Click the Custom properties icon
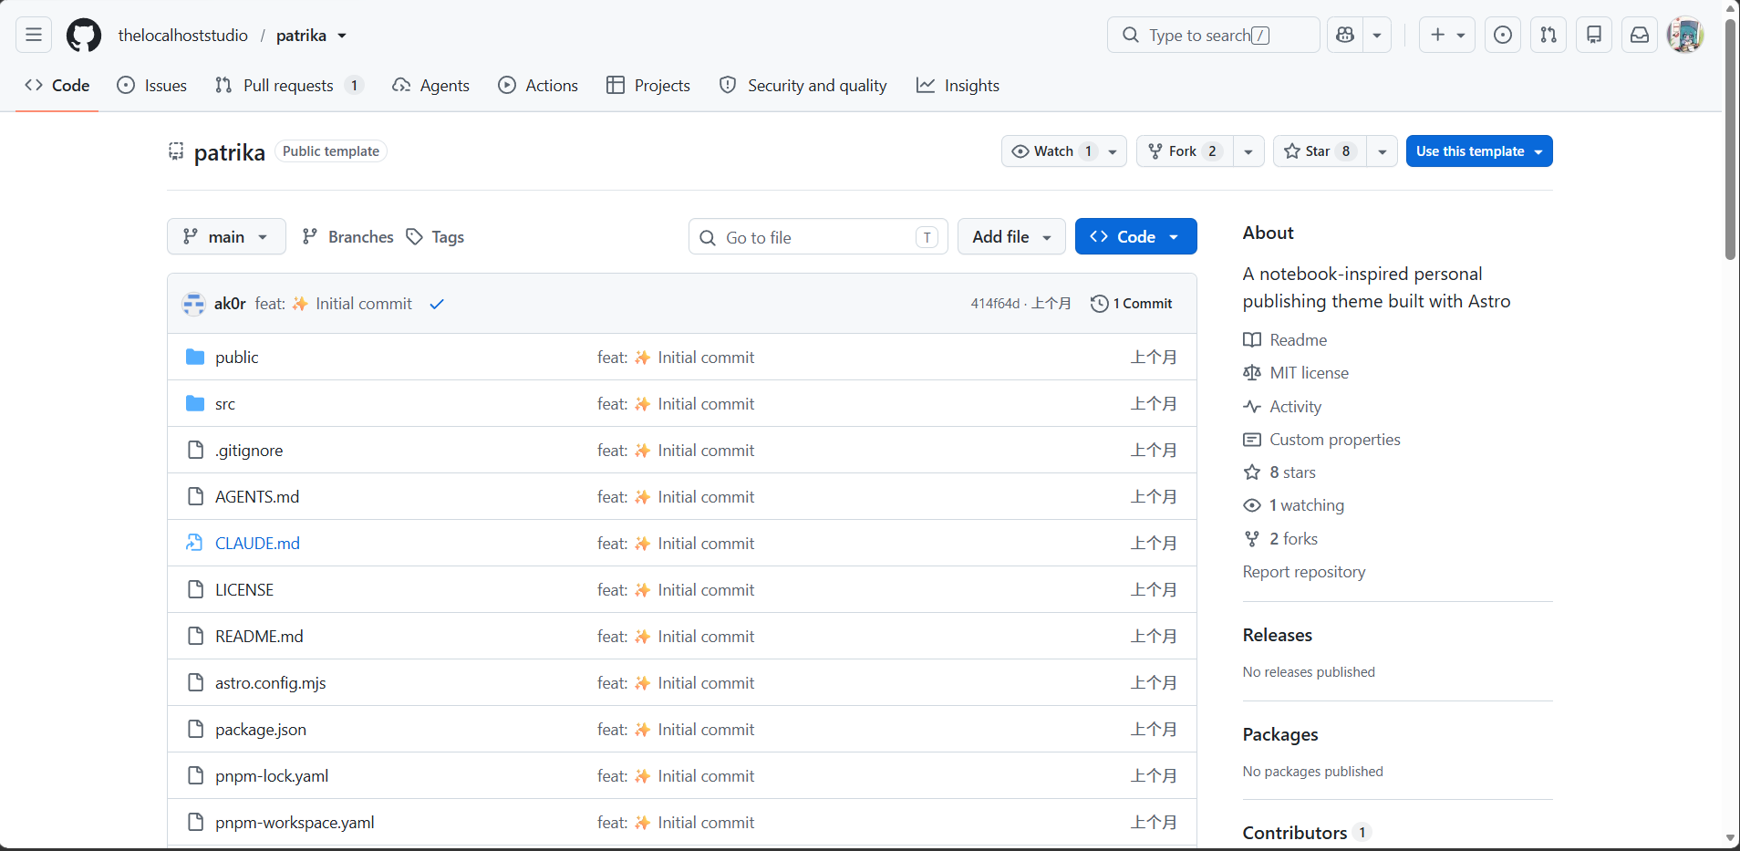Image resolution: width=1740 pixels, height=851 pixels. pyautogui.click(x=1252, y=440)
